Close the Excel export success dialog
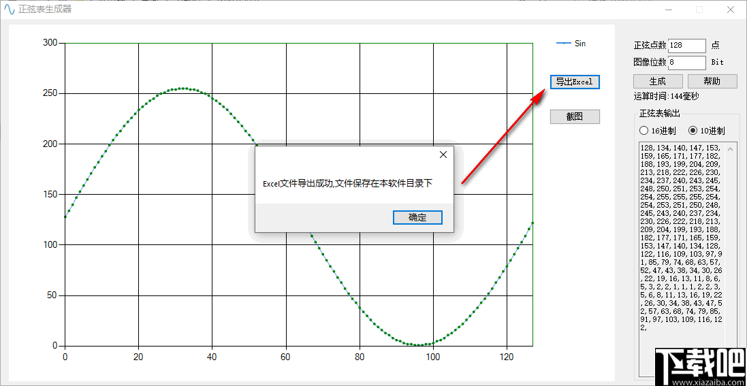 pyautogui.click(x=443, y=155)
